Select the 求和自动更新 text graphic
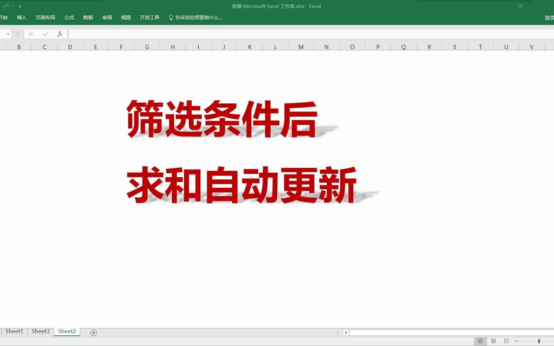Screen dimensions: 554x346 pos(242,185)
